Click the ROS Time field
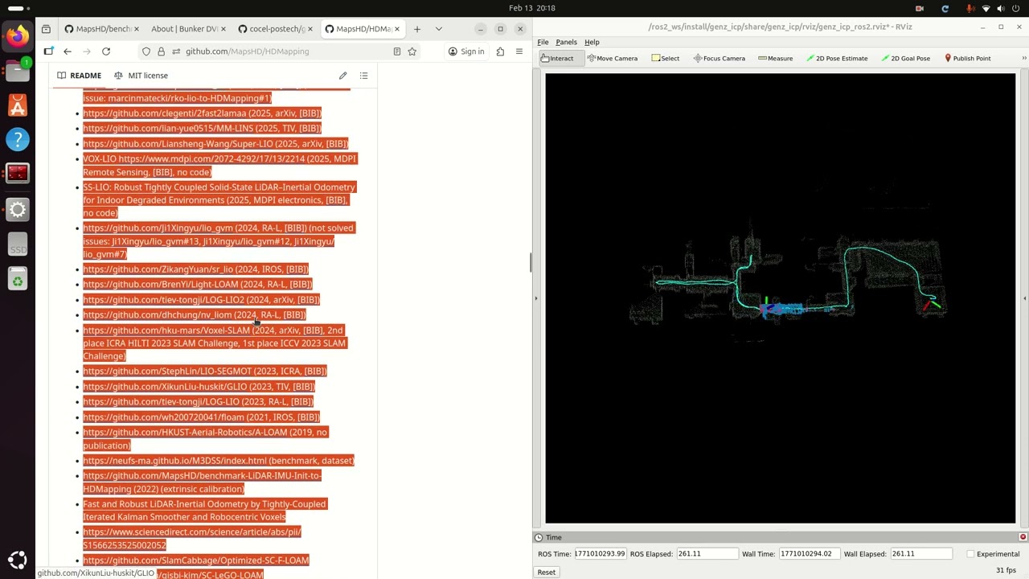The image size is (1029, 579). pyautogui.click(x=600, y=553)
